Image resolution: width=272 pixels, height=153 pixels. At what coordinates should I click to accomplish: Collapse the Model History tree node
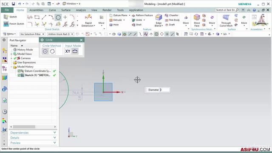pyautogui.click(x=11, y=67)
